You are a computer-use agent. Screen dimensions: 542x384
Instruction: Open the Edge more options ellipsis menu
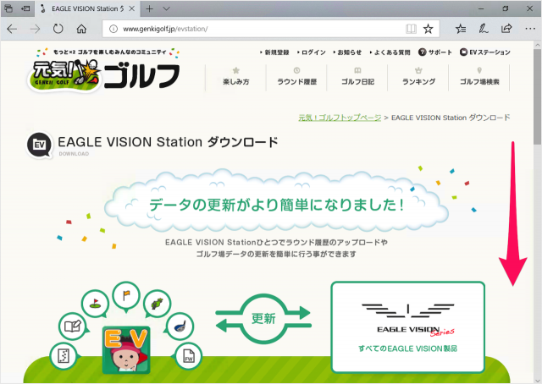click(x=530, y=29)
